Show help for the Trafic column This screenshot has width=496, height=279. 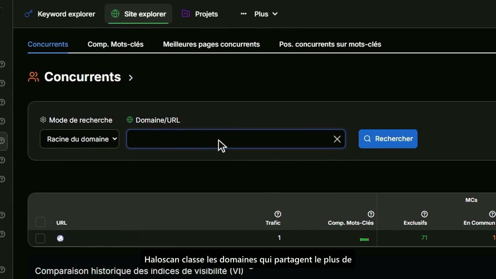[x=277, y=214]
